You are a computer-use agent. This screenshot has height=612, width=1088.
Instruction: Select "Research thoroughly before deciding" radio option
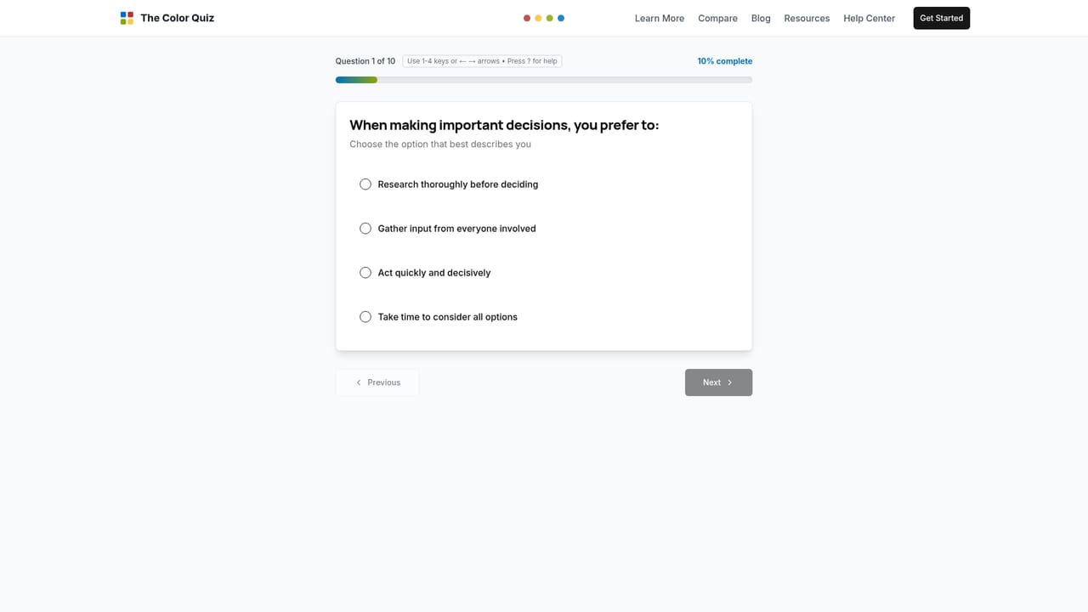365,184
